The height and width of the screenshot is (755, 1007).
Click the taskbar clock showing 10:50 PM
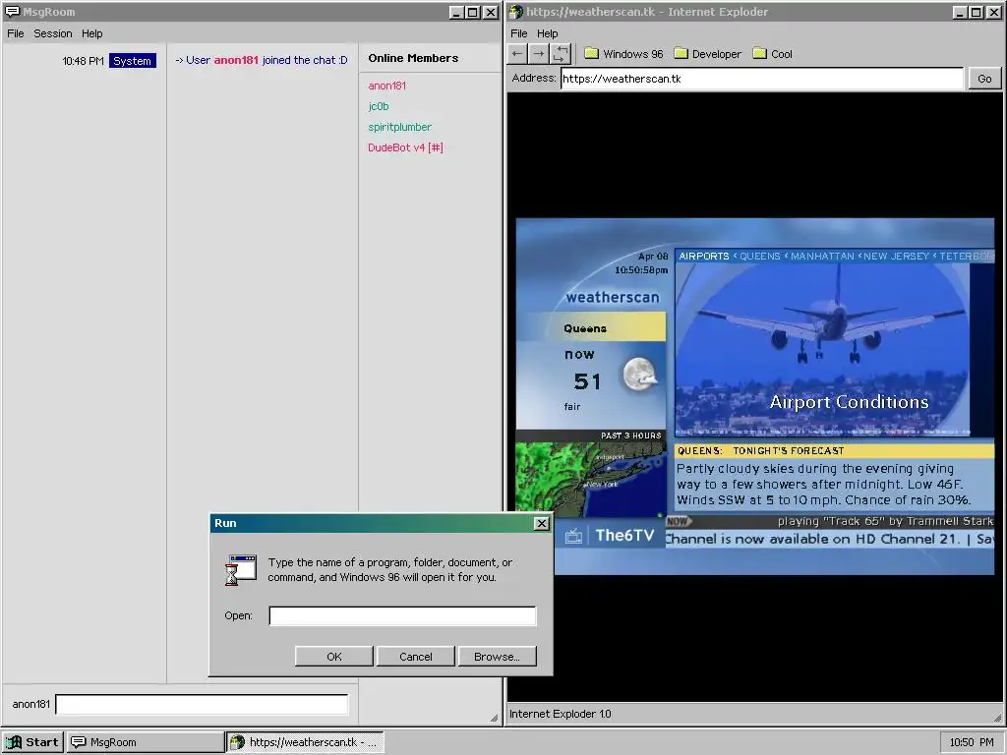pos(972,742)
